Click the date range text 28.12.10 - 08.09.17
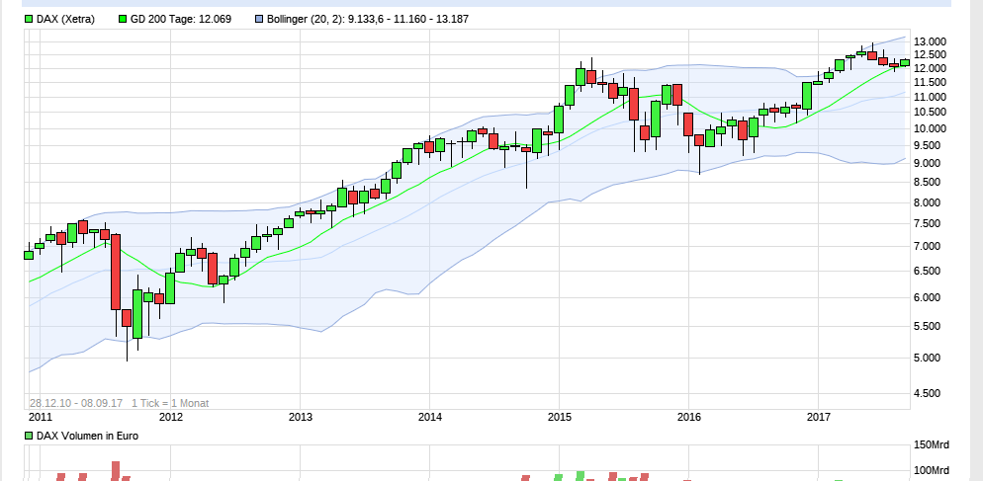Image resolution: width=983 pixels, height=481 pixels. click(x=76, y=403)
